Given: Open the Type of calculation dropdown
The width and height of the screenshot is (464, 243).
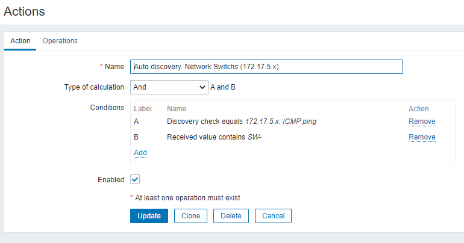Looking at the screenshot, I should 169,87.
